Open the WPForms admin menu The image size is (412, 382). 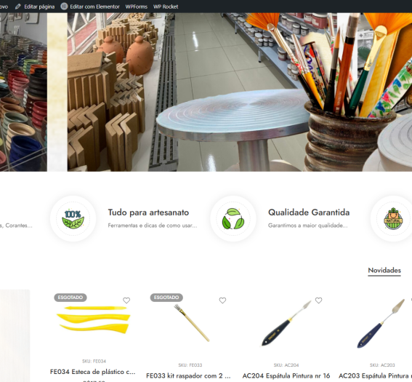click(136, 7)
